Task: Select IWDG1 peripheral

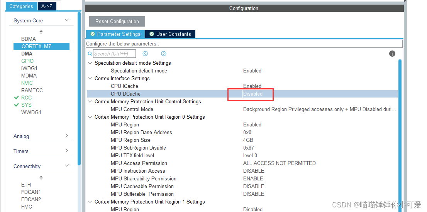Action: (29, 69)
